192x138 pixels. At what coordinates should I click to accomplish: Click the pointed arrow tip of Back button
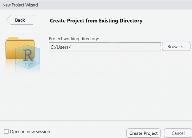(8, 20)
